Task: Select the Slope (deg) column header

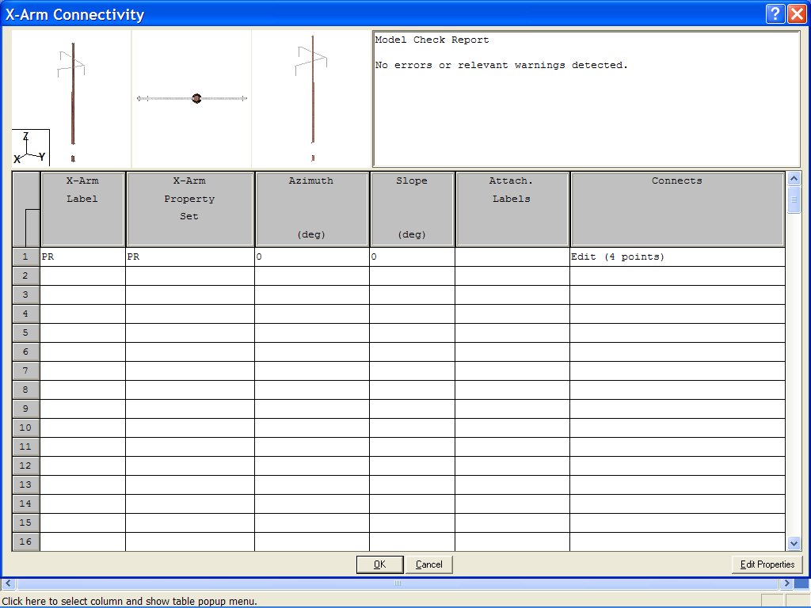Action: 412,209
